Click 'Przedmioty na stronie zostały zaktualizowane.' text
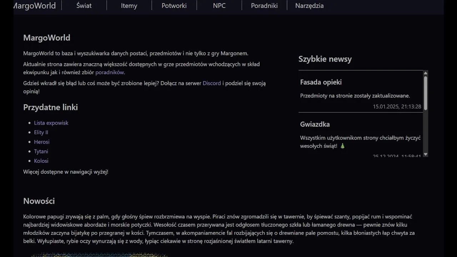 click(x=355, y=96)
